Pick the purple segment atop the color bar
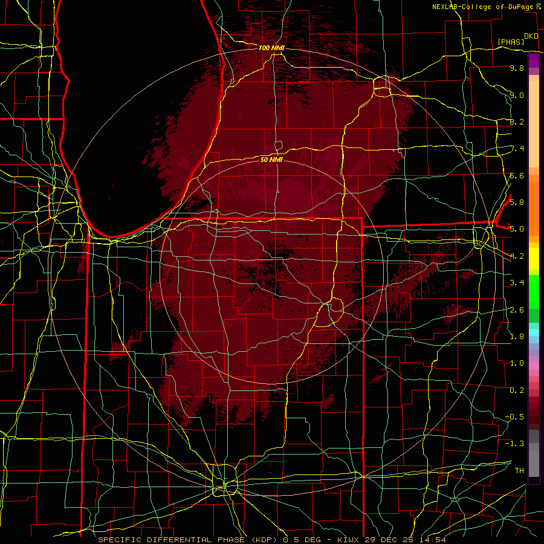The height and width of the screenshot is (544, 544). 534,60
